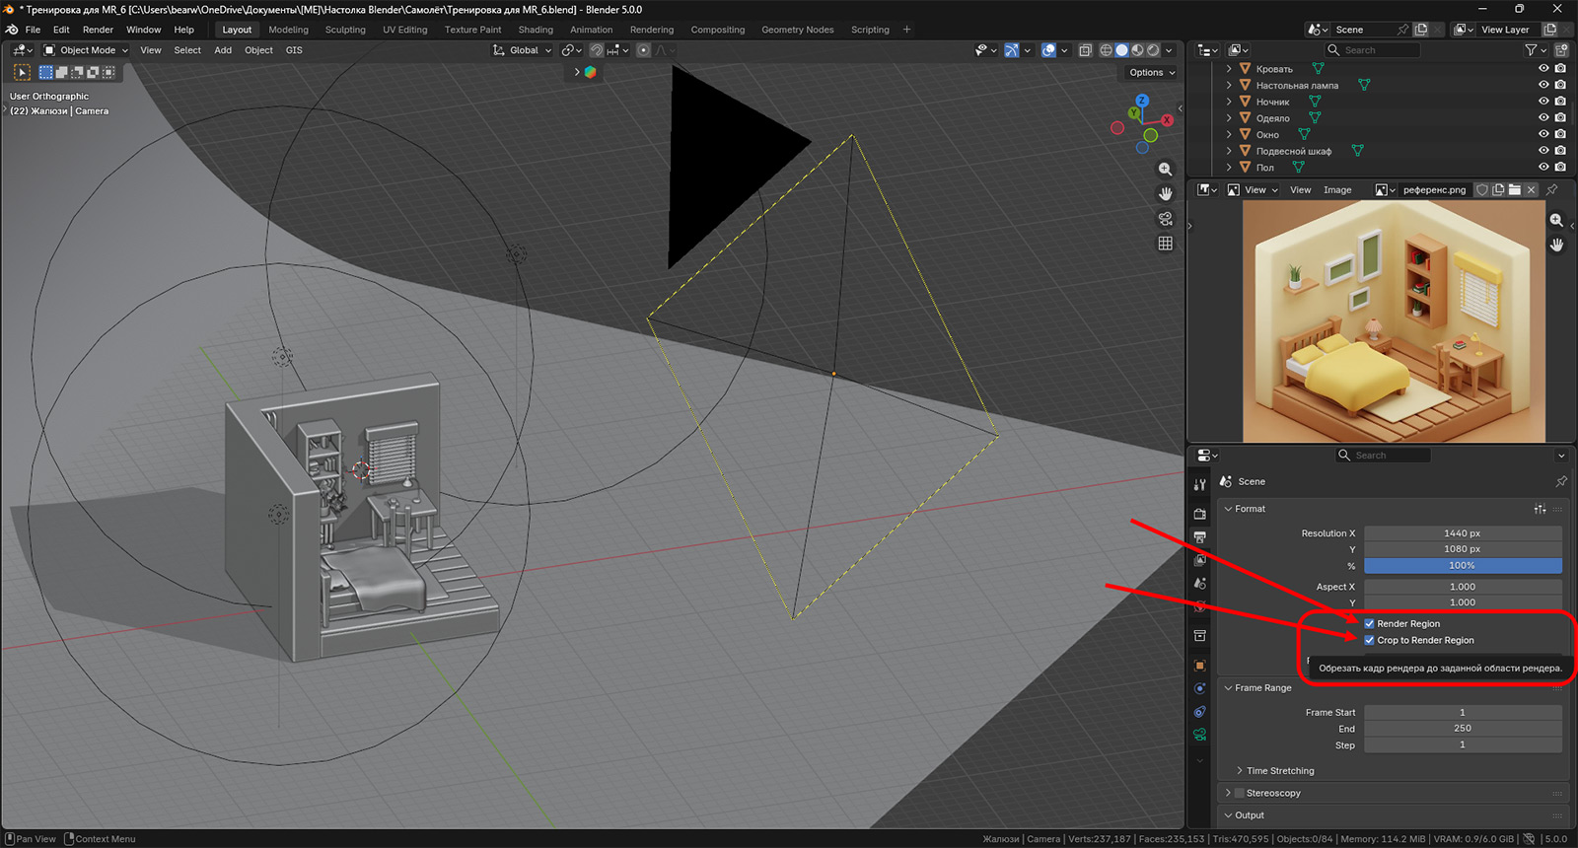The width and height of the screenshot is (1578, 848).
Task: Open the Object Mode dropdown
Action: tap(87, 50)
